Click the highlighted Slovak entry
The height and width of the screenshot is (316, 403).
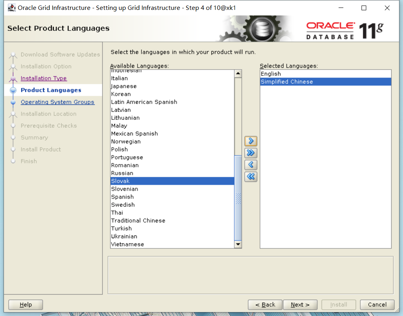[172, 181]
